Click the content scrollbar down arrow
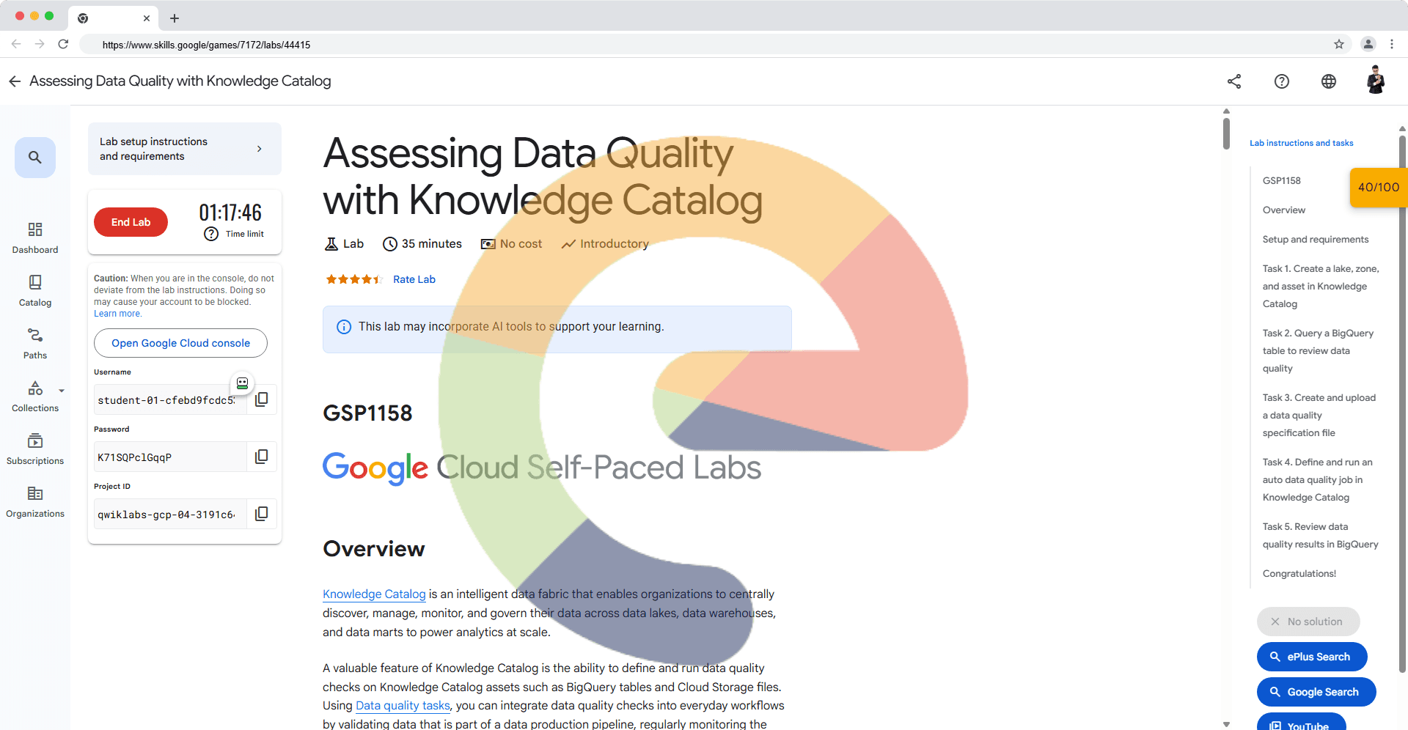This screenshot has width=1408, height=730. [1226, 724]
